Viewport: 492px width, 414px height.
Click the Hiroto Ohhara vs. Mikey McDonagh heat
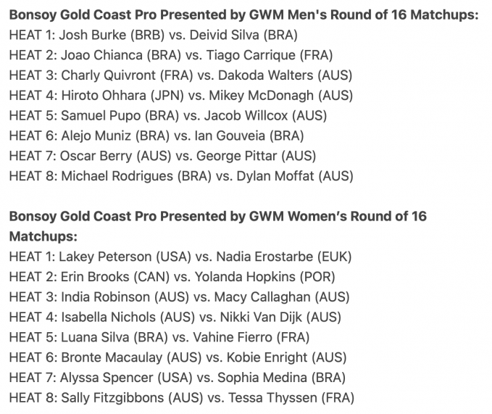(181, 96)
